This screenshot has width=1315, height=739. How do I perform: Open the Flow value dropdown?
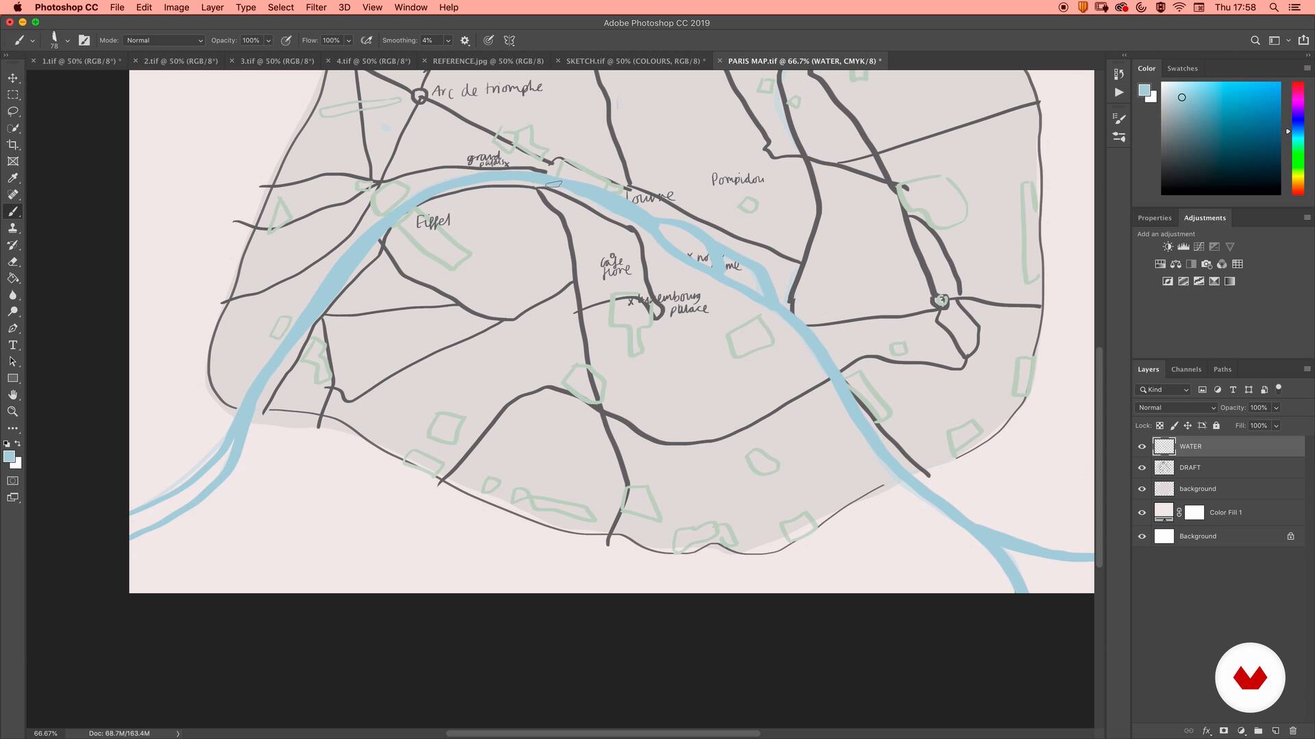coord(349,40)
